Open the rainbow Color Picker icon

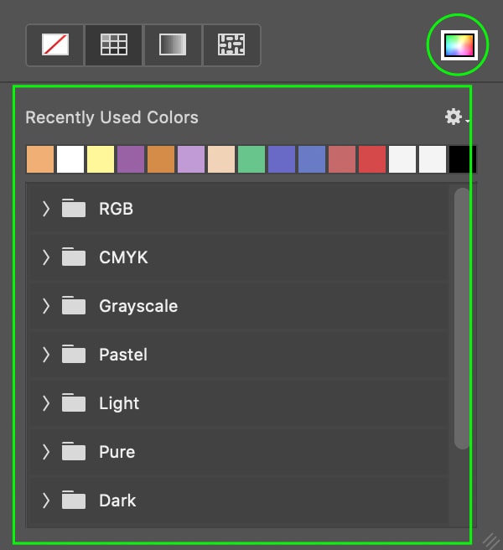coord(459,45)
